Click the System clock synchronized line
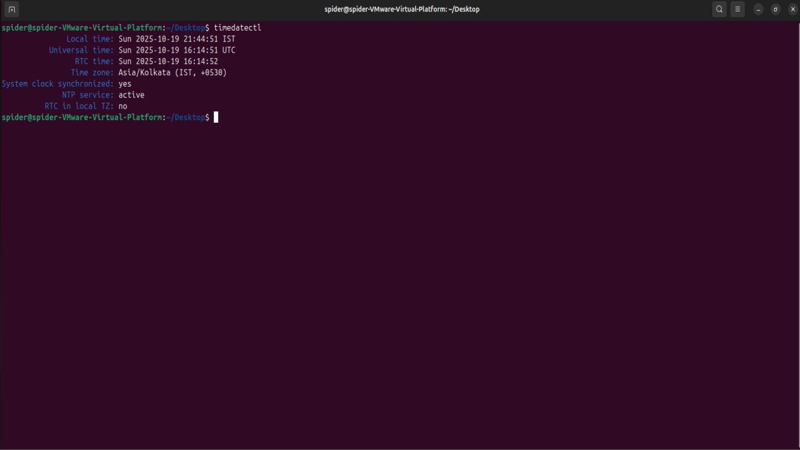 click(x=67, y=83)
